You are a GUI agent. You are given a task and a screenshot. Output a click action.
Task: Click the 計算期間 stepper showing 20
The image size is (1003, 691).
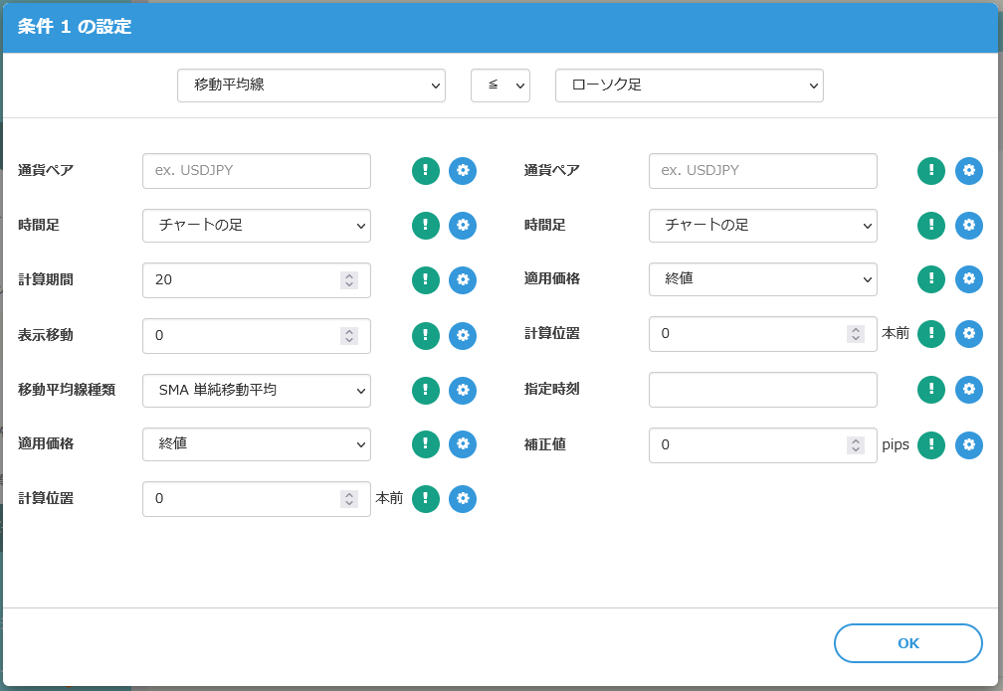348,280
